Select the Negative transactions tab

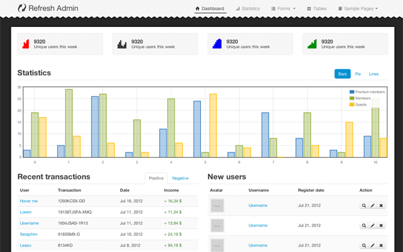[x=180, y=178]
